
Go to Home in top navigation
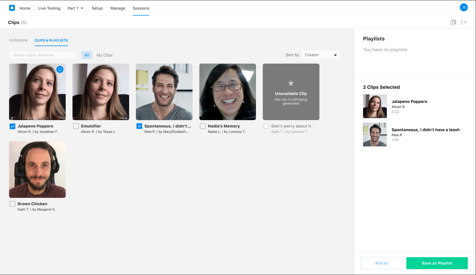[25, 8]
